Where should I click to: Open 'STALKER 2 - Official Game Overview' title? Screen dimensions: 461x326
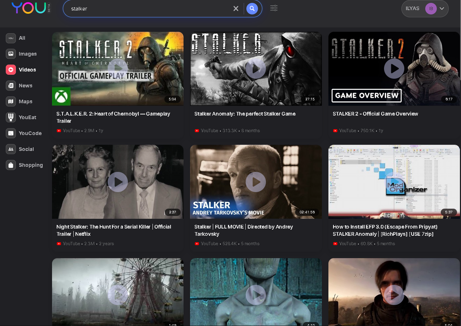click(x=375, y=114)
